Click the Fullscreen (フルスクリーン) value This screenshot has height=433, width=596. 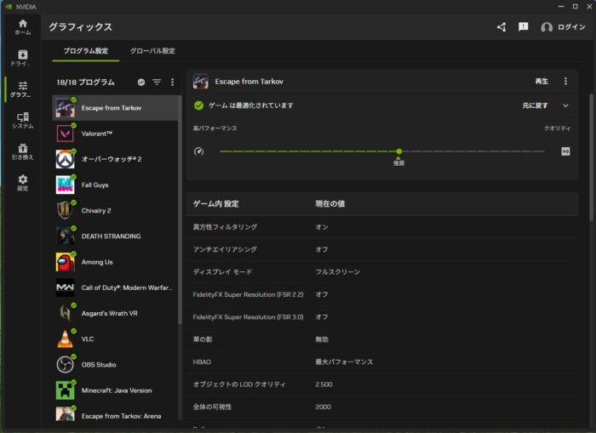pos(337,272)
